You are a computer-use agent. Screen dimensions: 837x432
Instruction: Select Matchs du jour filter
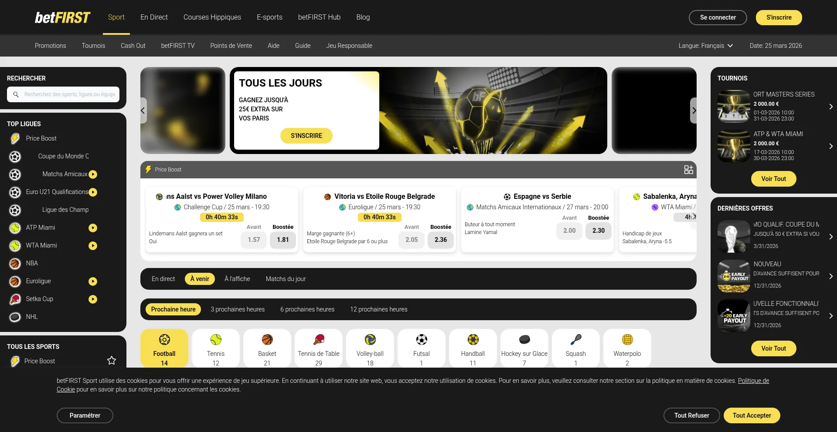tap(286, 279)
